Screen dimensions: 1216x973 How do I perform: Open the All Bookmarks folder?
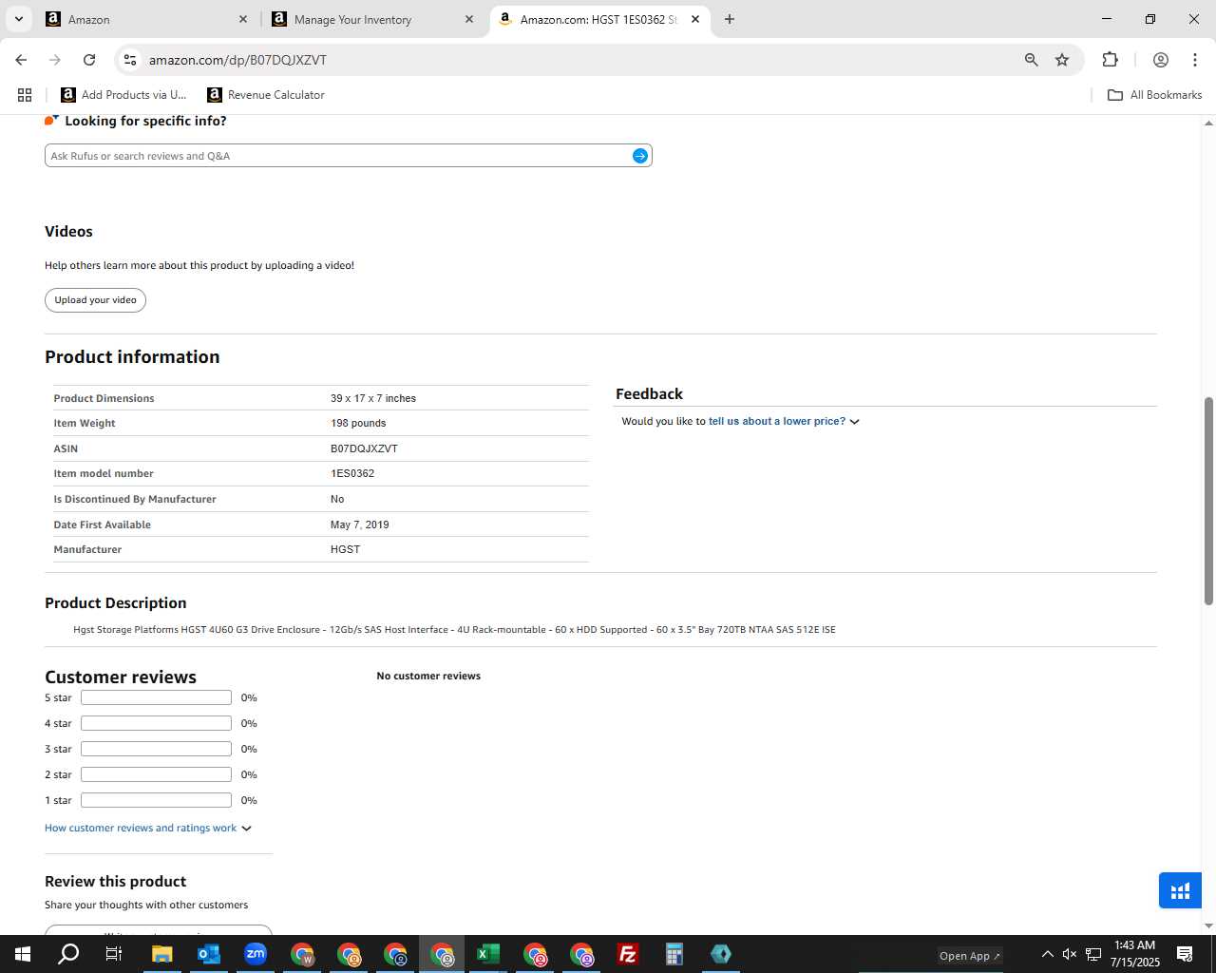[x=1154, y=95]
